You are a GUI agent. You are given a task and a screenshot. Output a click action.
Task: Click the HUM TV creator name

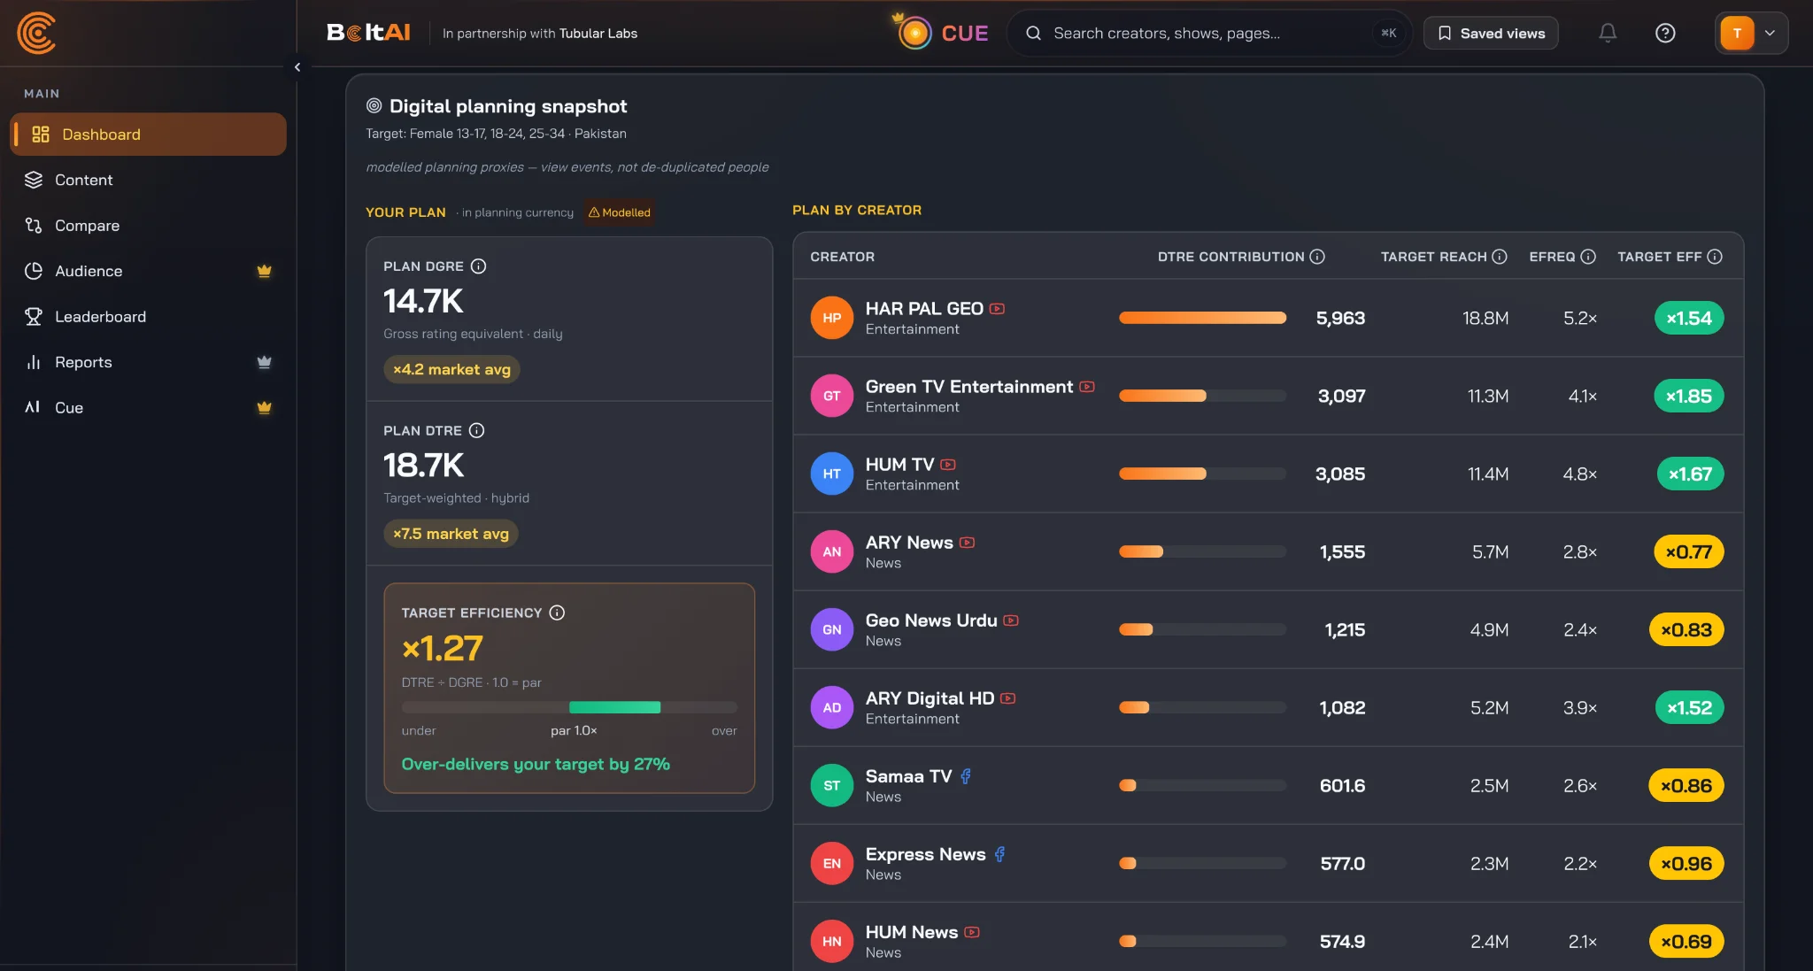(x=899, y=465)
